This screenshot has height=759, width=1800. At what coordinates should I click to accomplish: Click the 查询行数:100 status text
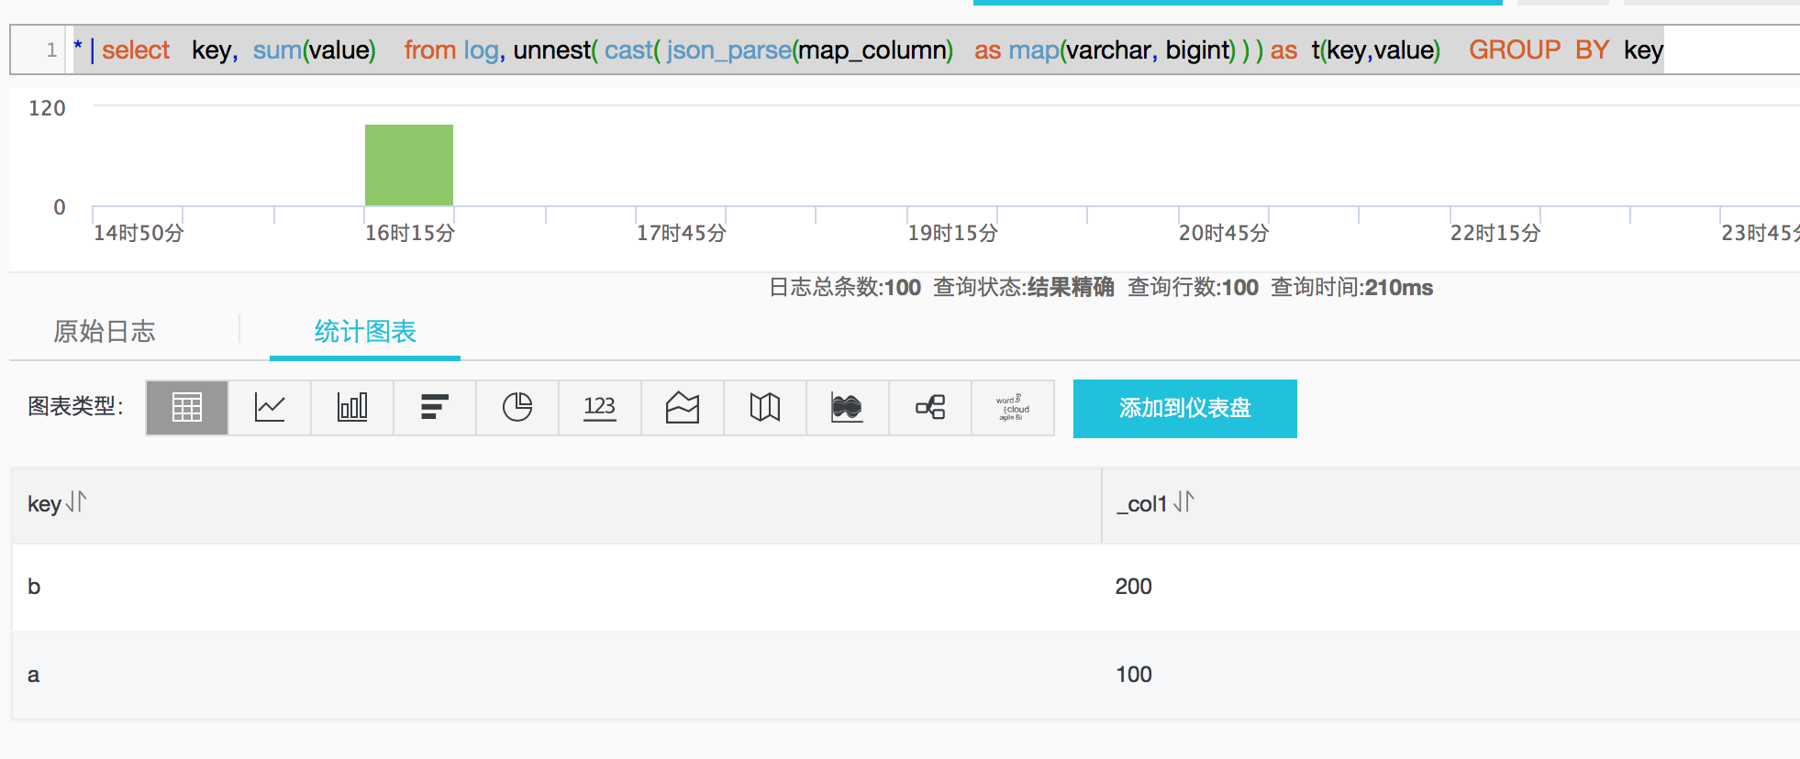click(1193, 287)
